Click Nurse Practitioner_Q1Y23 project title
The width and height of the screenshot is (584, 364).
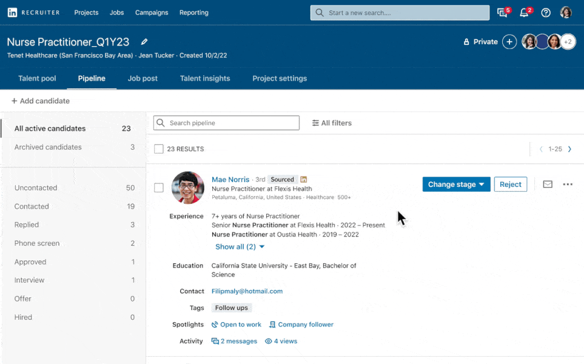tap(68, 42)
